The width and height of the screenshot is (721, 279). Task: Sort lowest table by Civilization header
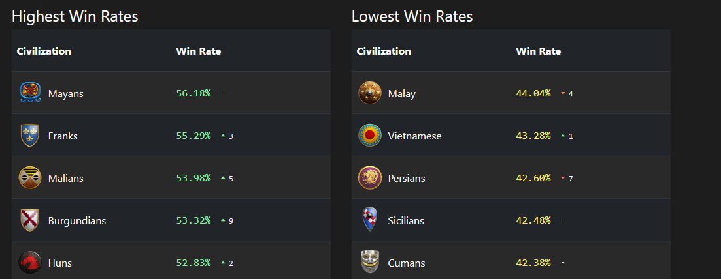point(384,51)
